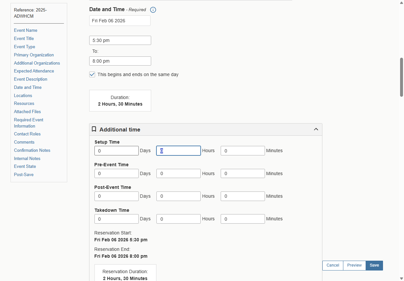Viewport: 404px width, 281px height.
Task: Jump to Confirmation Notes section
Action: (x=32, y=150)
